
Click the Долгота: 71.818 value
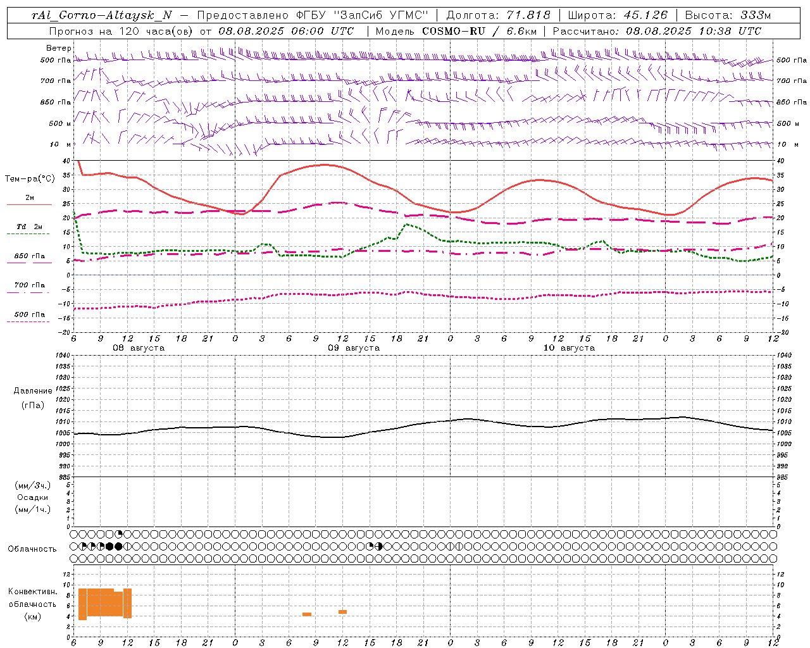[x=499, y=15]
